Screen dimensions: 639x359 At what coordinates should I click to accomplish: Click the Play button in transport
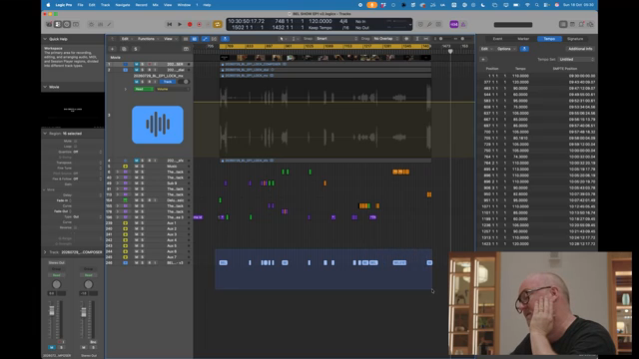click(180, 24)
